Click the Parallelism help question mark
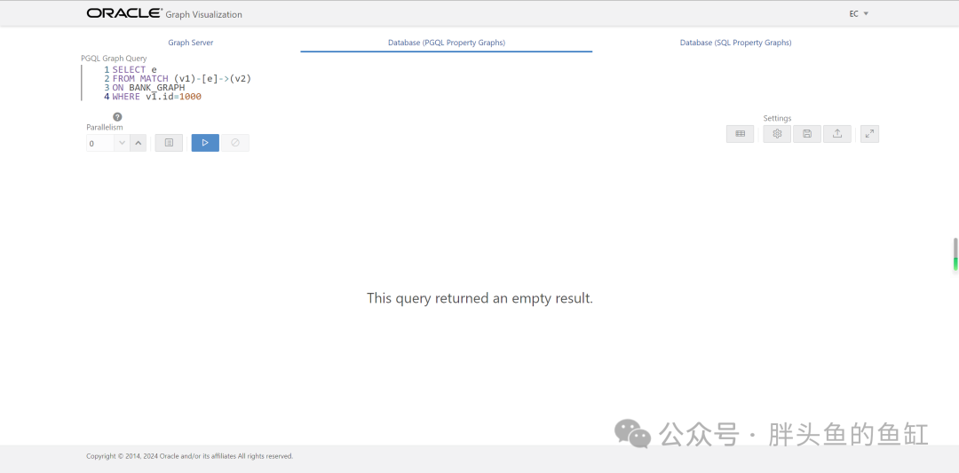 [117, 117]
